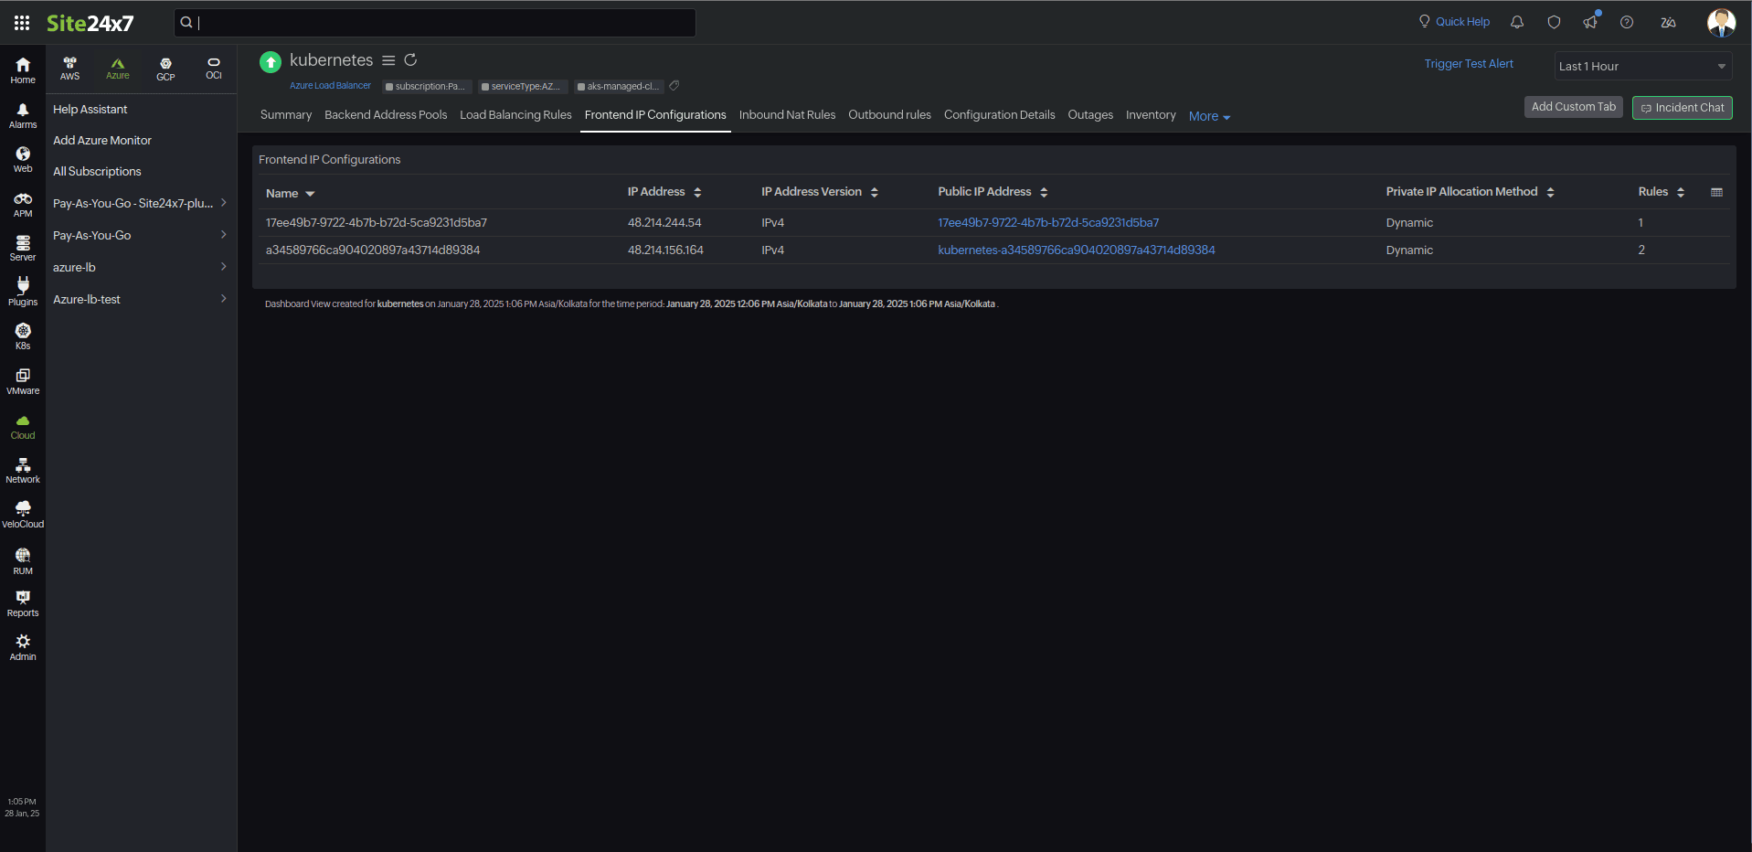
Task: Open the Last 1 Hour time range dropdown
Action: click(x=1642, y=66)
